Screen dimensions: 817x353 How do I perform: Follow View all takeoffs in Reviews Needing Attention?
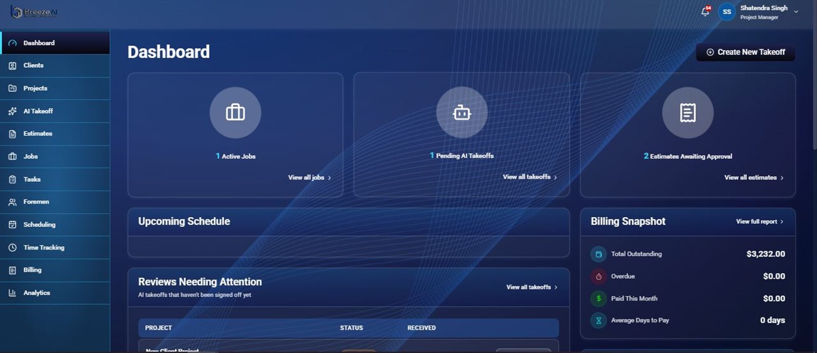click(x=532, y=287)
